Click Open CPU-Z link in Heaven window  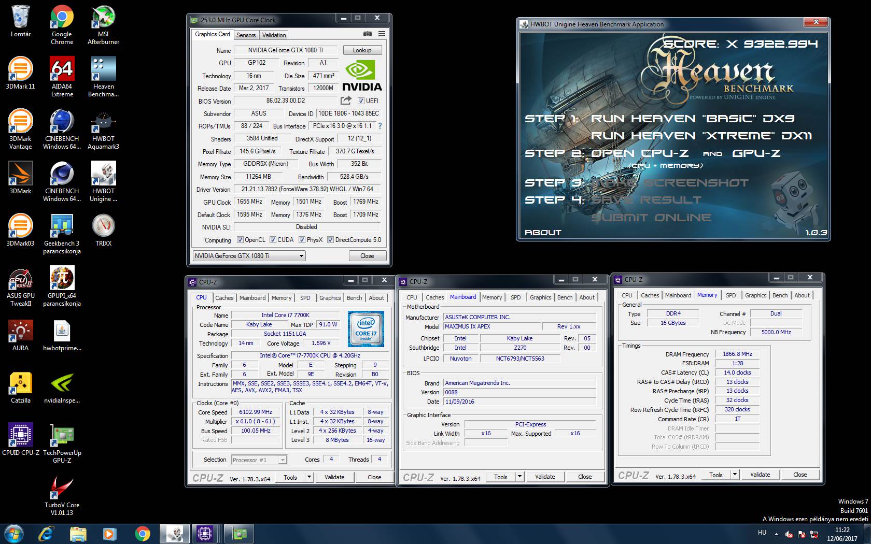click(x=640, y=153)
